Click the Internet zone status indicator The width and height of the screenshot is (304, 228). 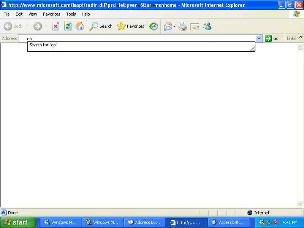click(258, 213)
